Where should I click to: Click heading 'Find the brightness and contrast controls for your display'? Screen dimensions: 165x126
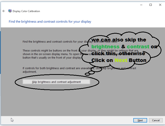click(x=50, y=22)
